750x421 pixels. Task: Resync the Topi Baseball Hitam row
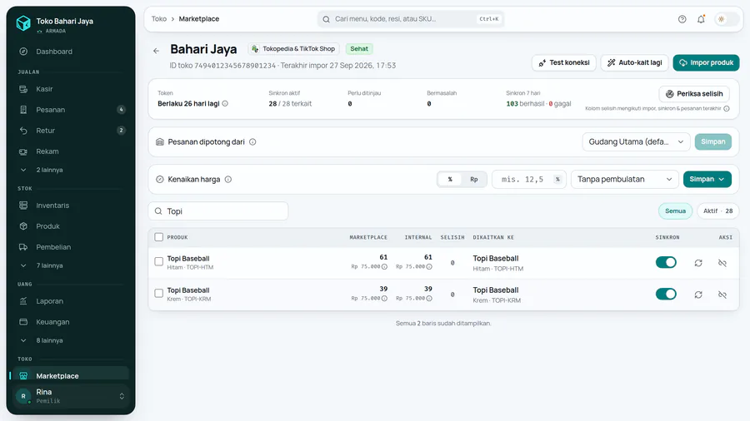[x=698, y=263]
